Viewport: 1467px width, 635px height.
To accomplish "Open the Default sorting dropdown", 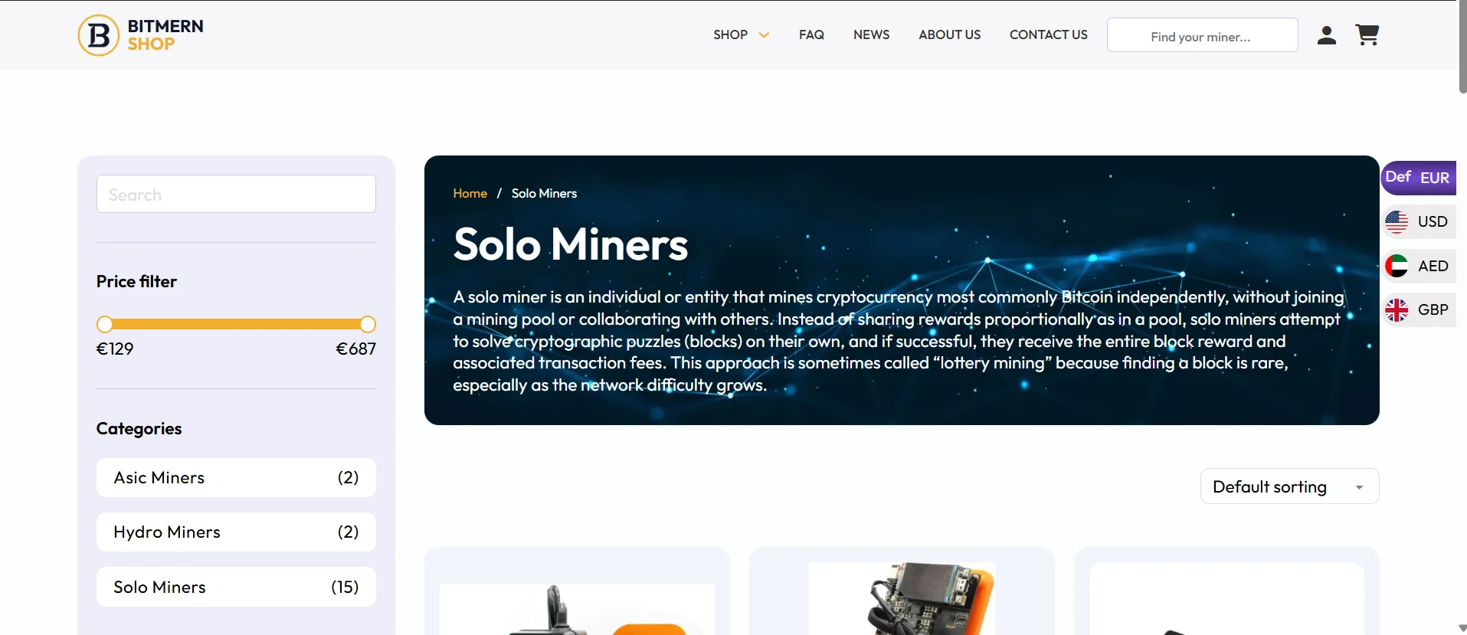I will click(1289, 486).
